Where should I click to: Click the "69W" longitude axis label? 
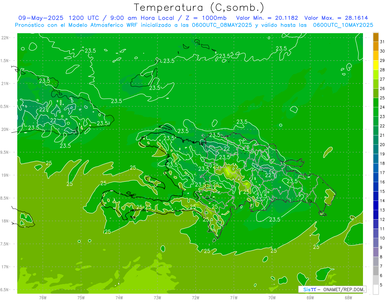tap(310, 298)
